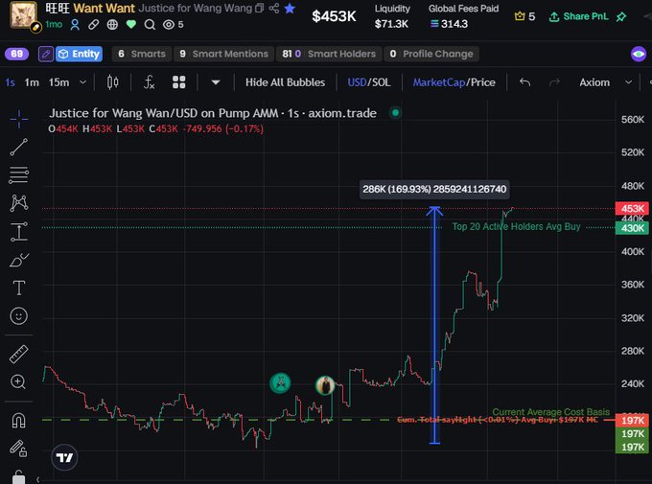The image size is (652, 484).
Task: Select the trend line drawing tool
Action: pos(19,148)
